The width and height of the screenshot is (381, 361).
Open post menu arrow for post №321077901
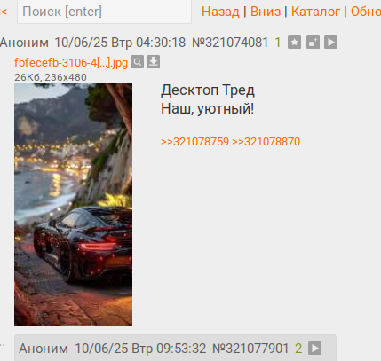pos(314,348)
